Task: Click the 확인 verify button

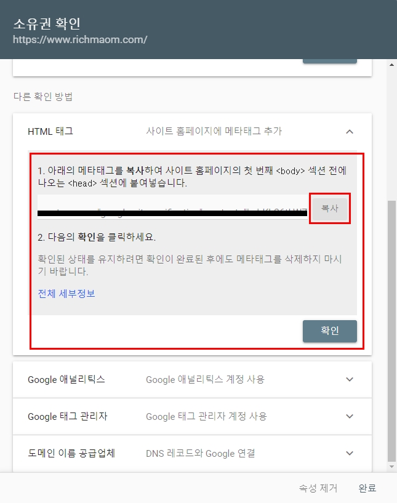Action: coord(330,331)
